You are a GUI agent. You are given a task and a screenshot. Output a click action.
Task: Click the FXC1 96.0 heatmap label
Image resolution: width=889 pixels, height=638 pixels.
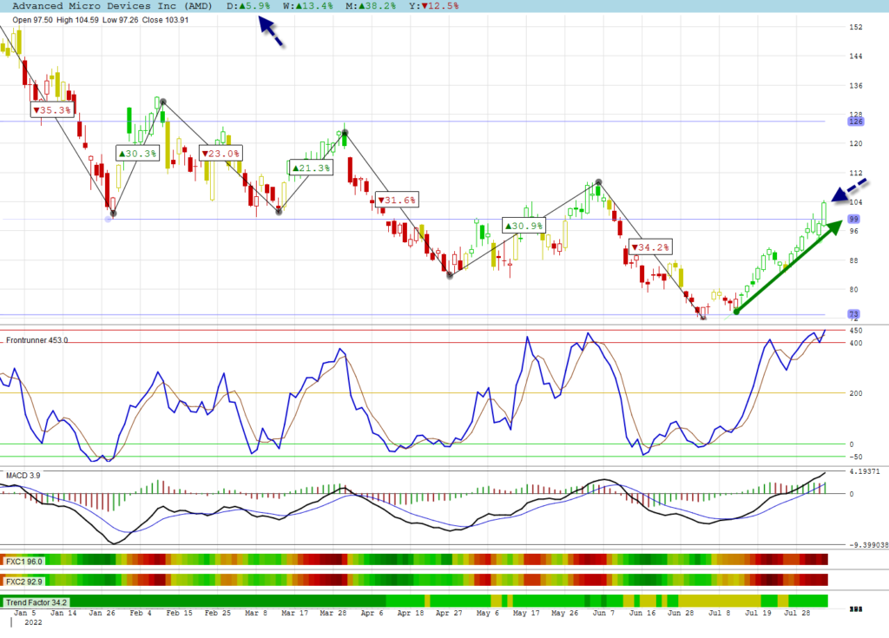(x=23, y=562)
